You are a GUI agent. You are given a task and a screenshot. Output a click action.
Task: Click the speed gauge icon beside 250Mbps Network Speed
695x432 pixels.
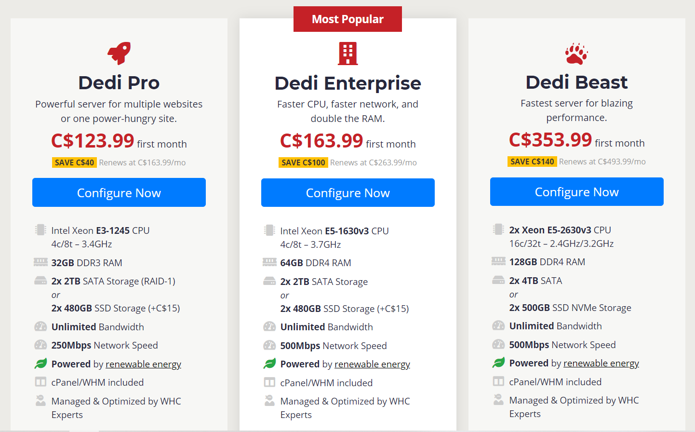coord(40,345)
